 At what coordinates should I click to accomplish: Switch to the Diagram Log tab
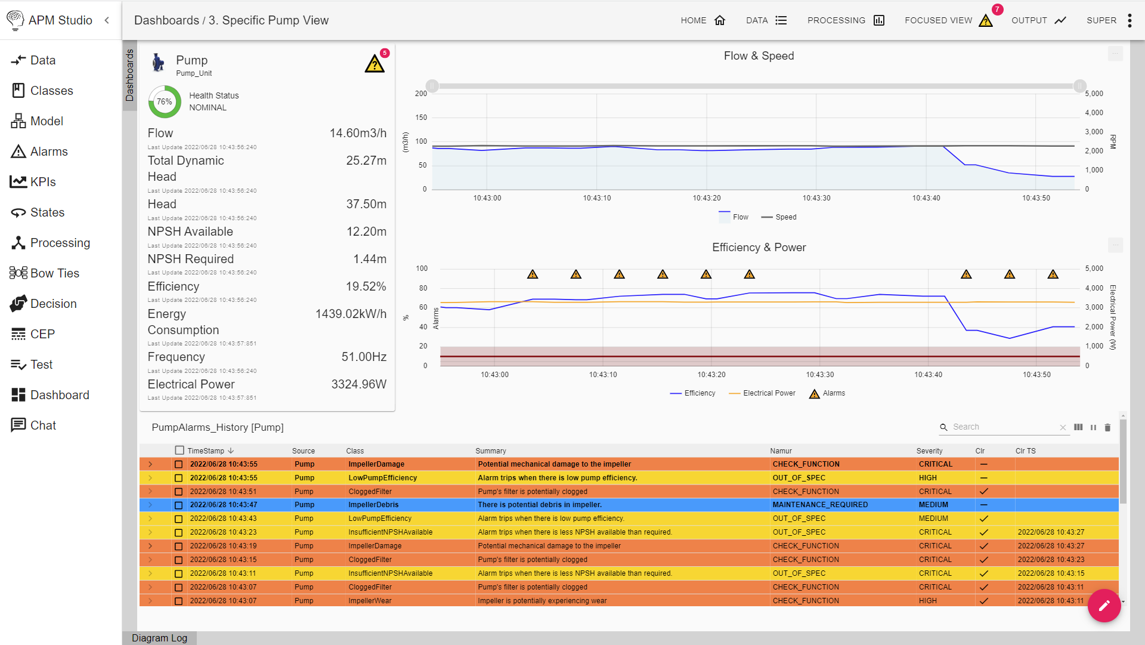pos(159,638)
